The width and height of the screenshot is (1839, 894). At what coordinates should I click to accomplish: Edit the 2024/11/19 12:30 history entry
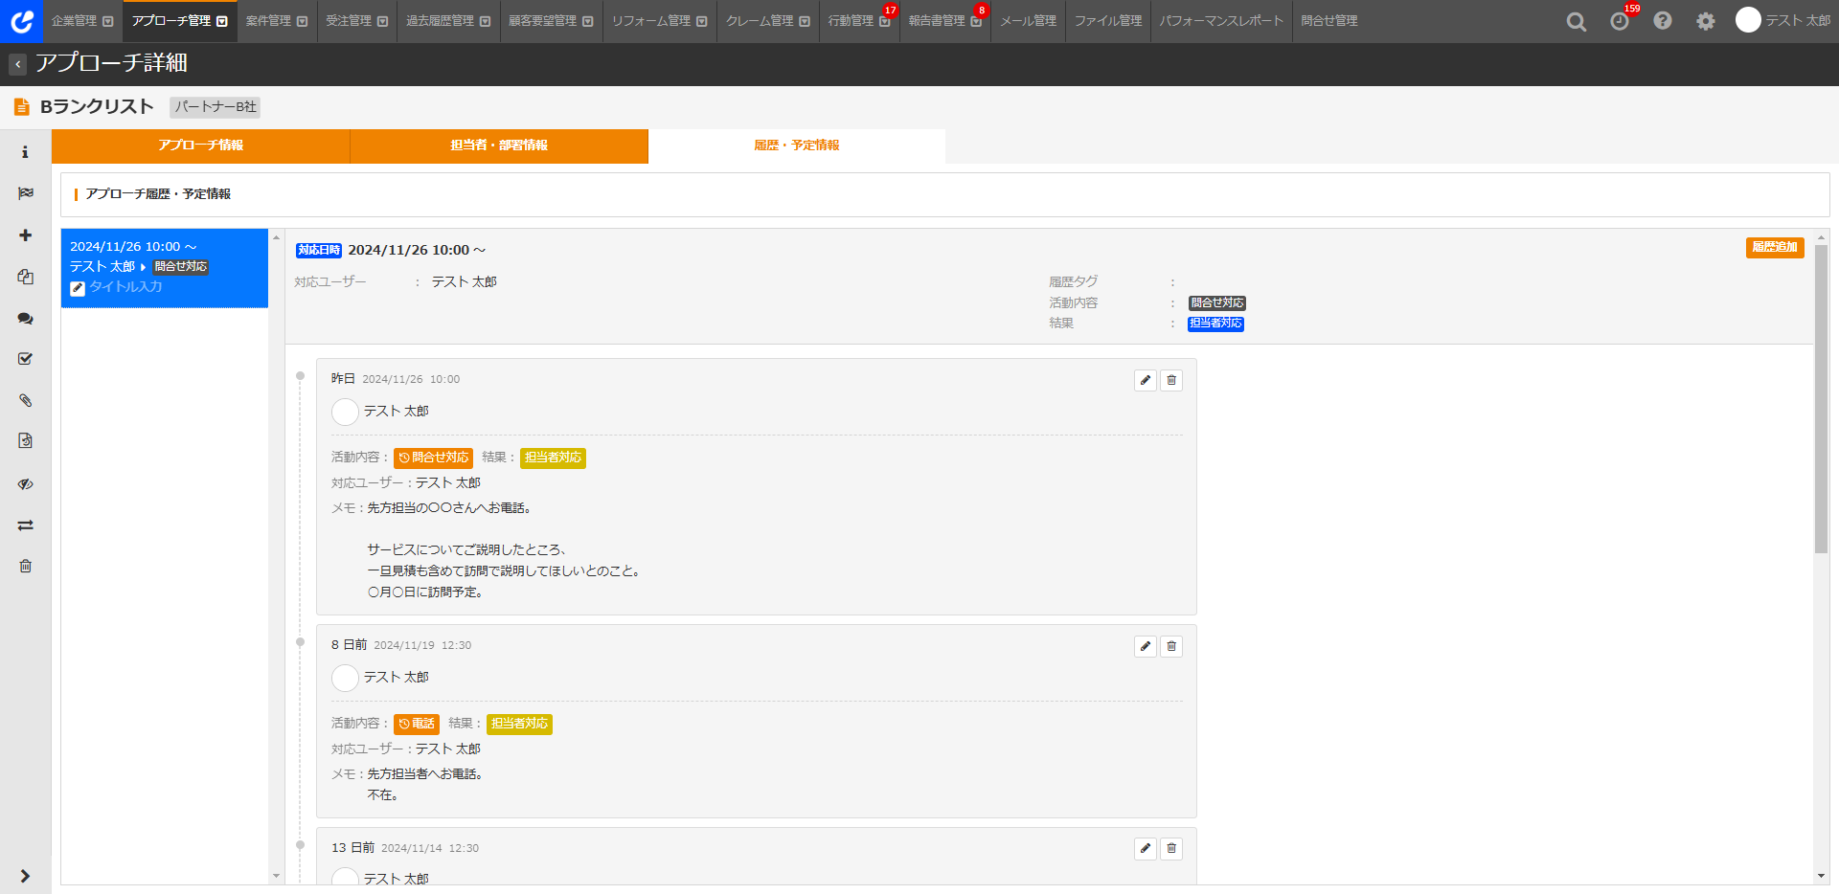pyautogui.click(x=1146, y=646)
